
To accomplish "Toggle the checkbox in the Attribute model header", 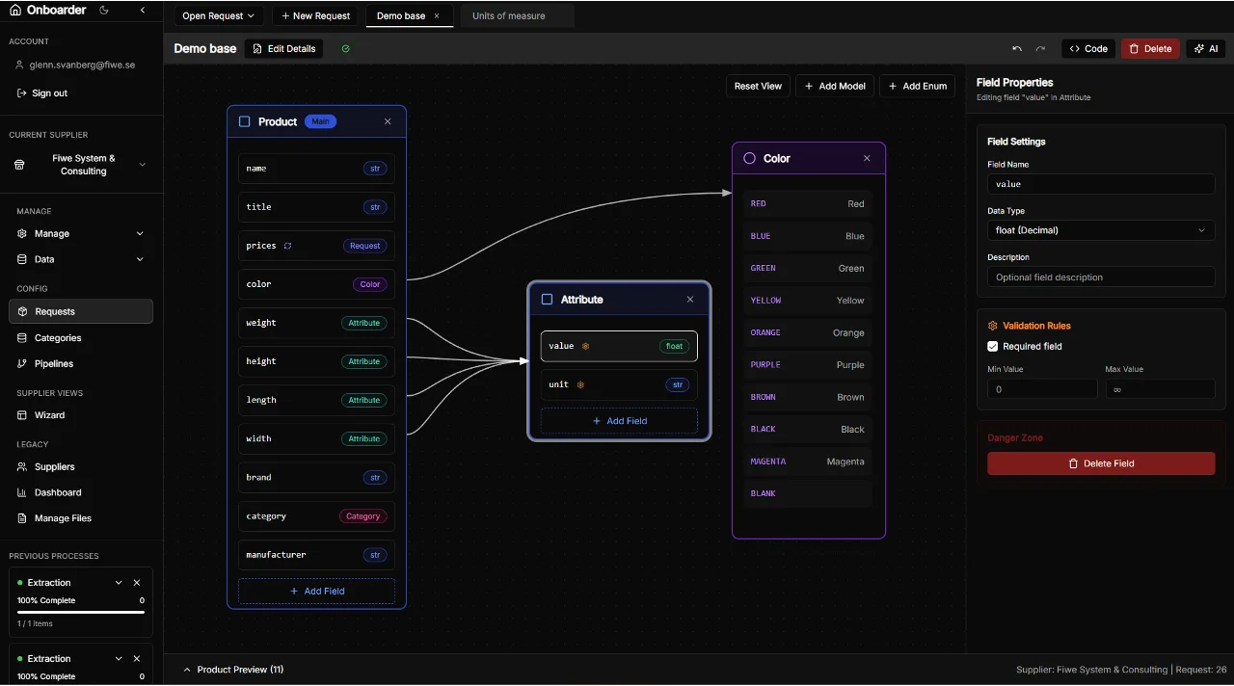I will click(x=547, y=300).
